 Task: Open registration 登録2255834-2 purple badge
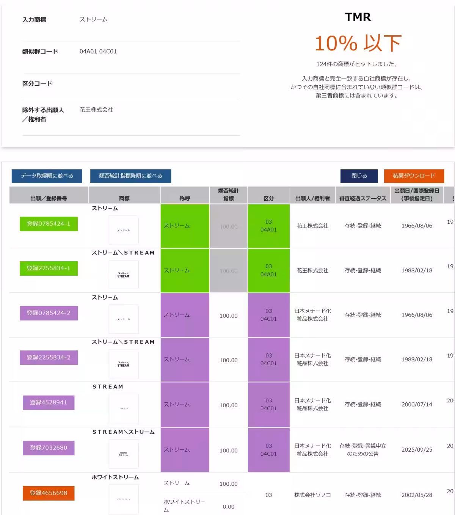49,357
